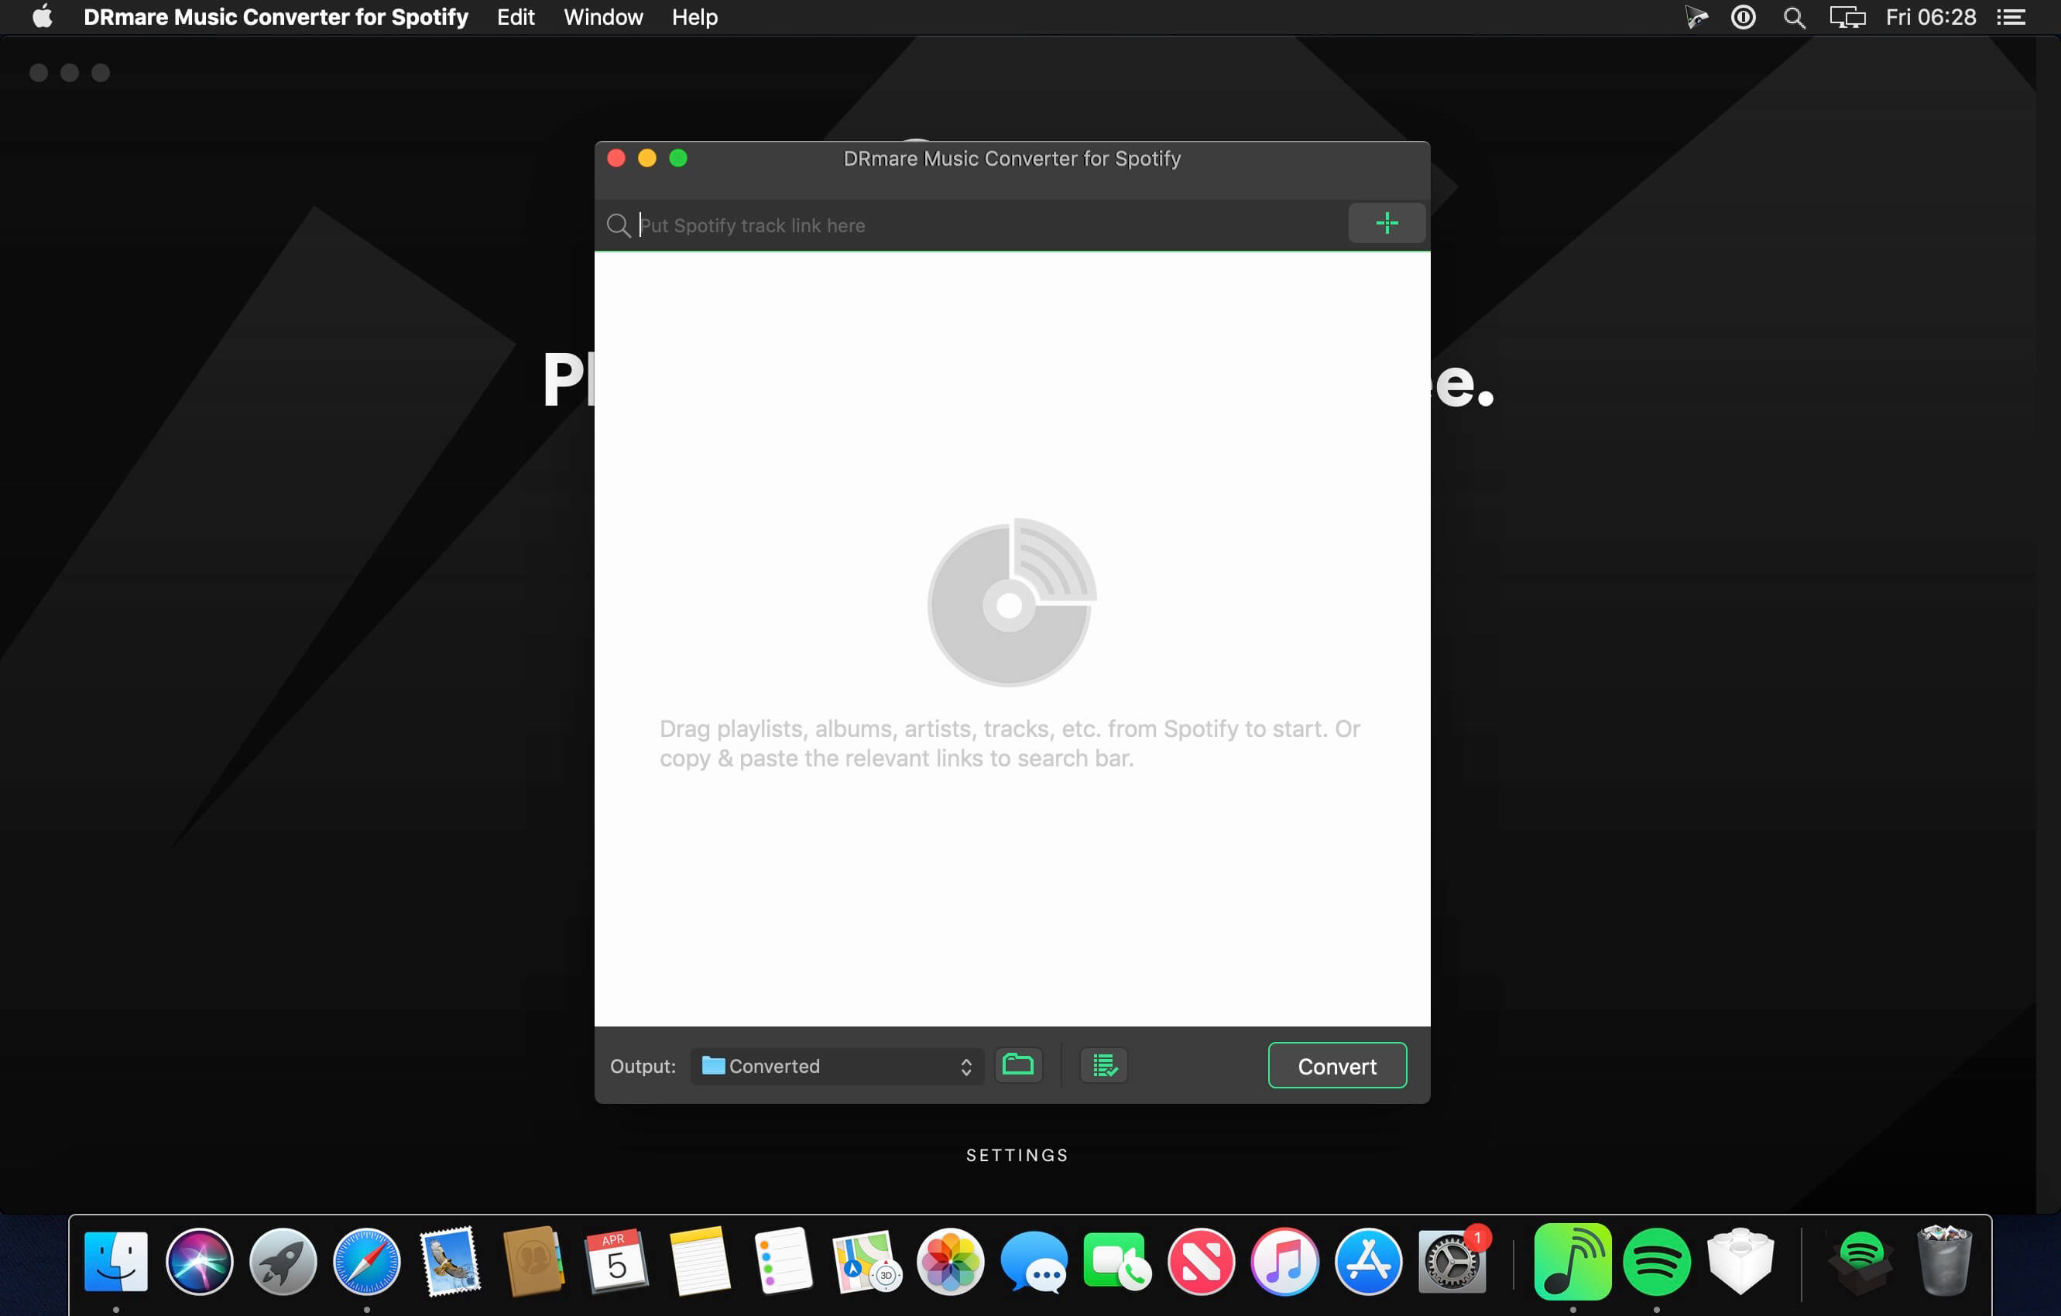
Task: Click the search magnifier in the link bar
Action: (x=618, y=225)
